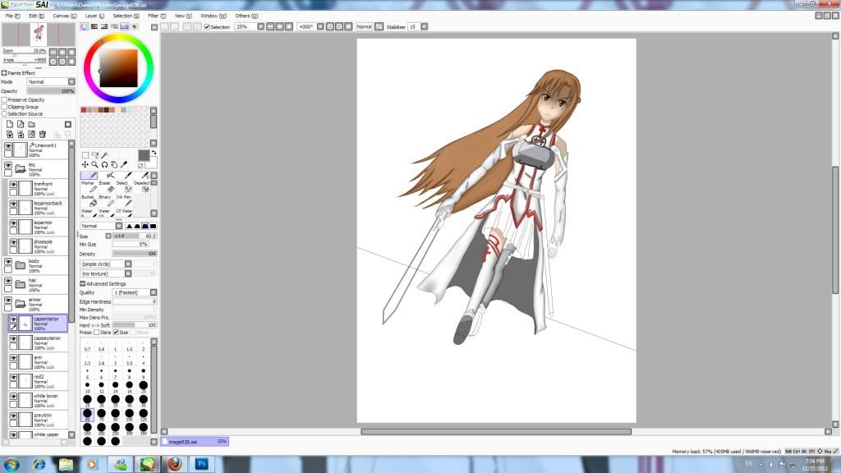This screenshot has width=841, height=473.
Task: Toggle the swatches panel icon
Action: [x=125, y=26]
